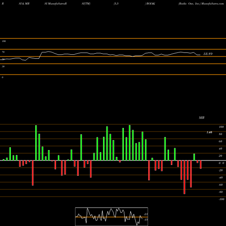Image resolution: width=226 pixels, height=226 pixels.
Task: Click the 0 level label on RSI axis
Action: pos(2,77)
